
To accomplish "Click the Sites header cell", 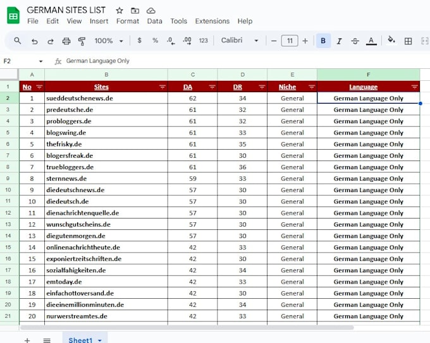I will coord(106,87).
